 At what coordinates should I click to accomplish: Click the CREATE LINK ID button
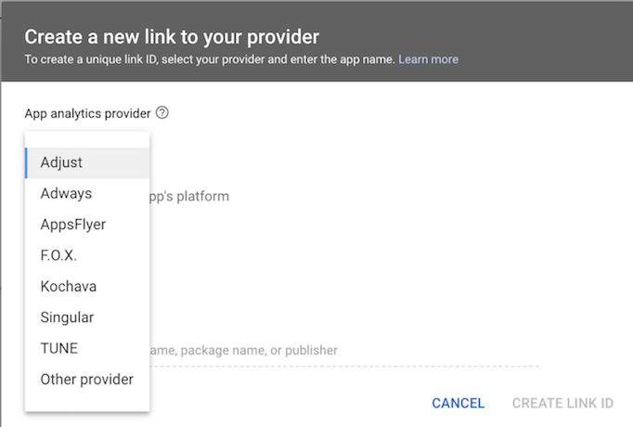click(x=562, y=403)
